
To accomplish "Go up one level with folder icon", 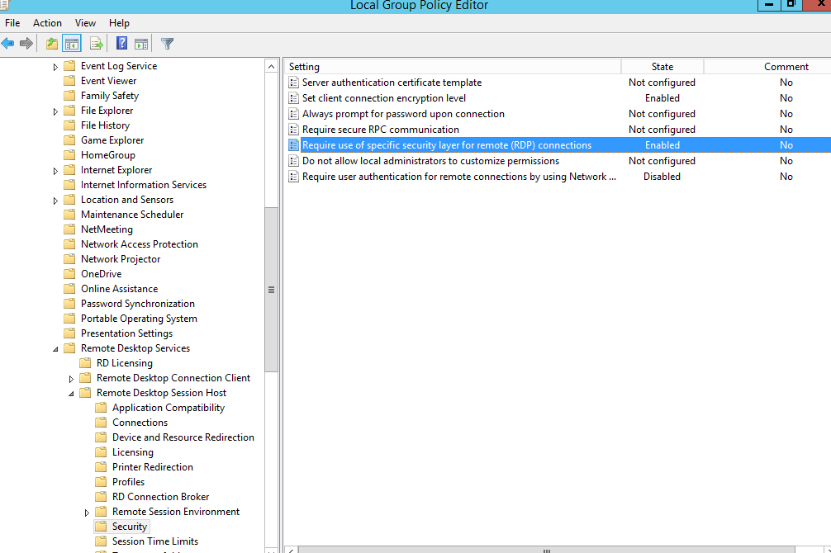I will pyautogui.click(x=52, y=44).
